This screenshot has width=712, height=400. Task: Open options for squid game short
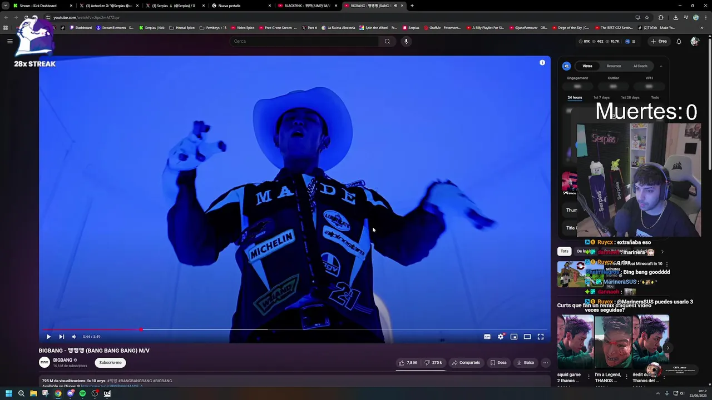click(x=589, y=376)
